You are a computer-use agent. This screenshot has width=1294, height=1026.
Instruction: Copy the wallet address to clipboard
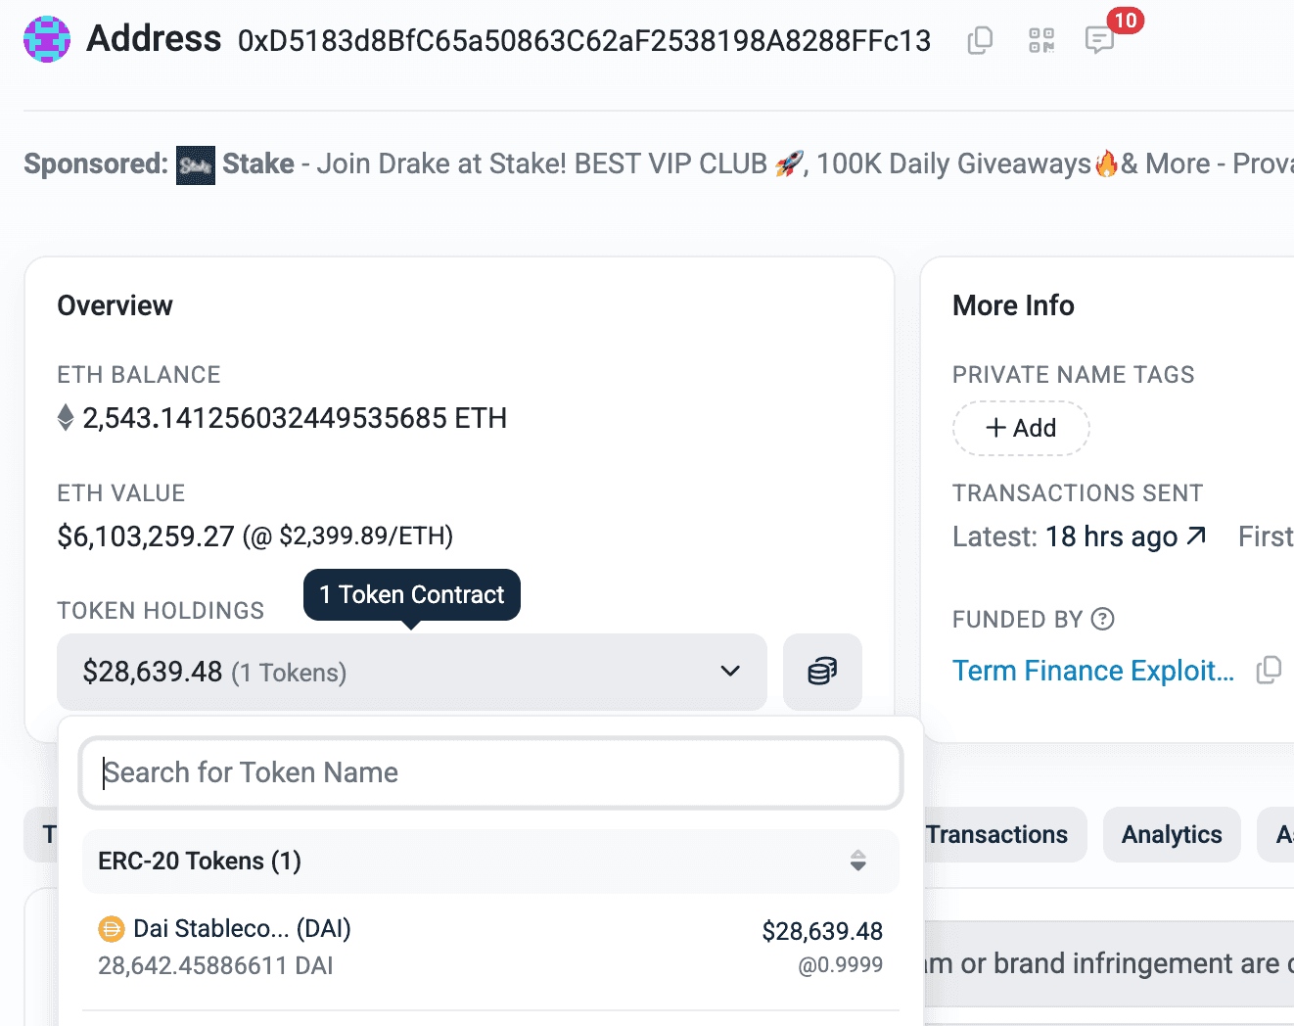980,40
